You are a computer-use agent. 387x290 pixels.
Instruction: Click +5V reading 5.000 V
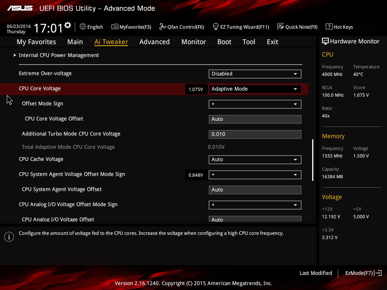coord(361,216)
